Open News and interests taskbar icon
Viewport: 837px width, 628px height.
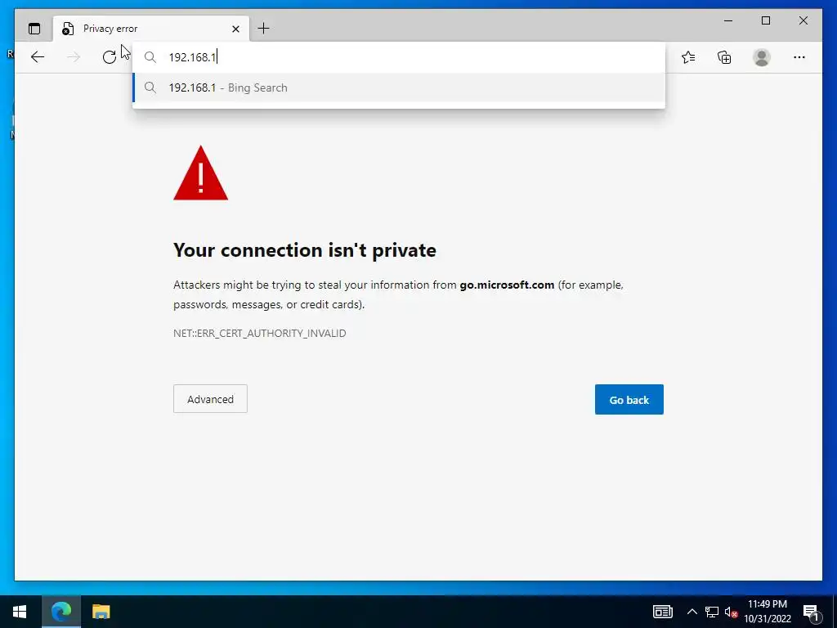point(662,612)
